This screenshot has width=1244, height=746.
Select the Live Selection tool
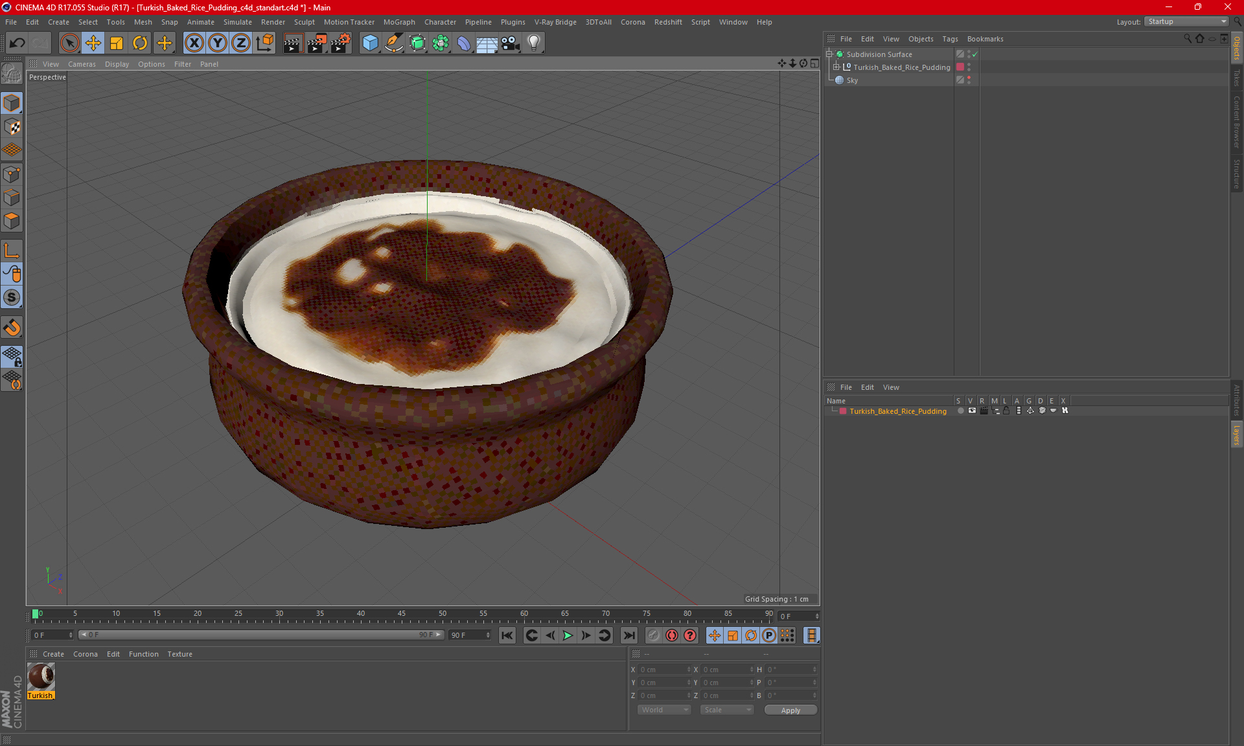pos(69,43)
